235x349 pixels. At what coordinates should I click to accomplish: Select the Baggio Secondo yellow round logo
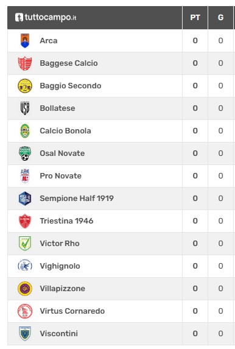click(25, 86)
